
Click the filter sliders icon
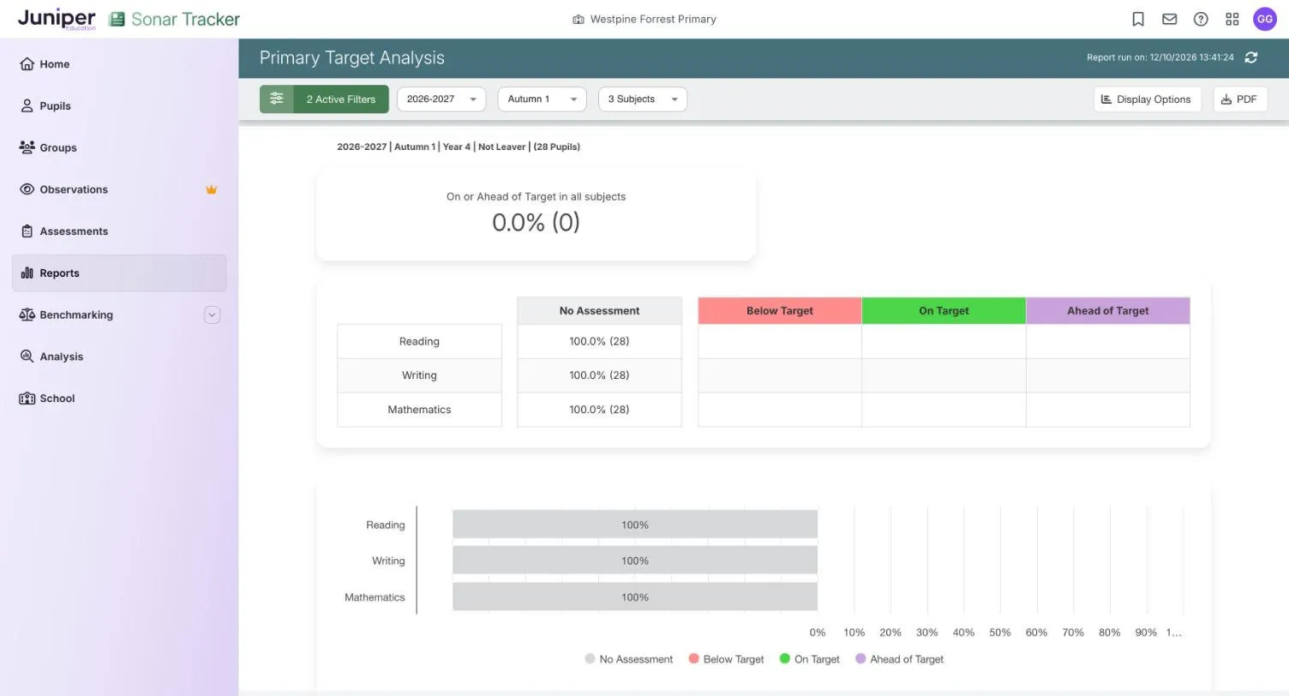tap(276, 99)
